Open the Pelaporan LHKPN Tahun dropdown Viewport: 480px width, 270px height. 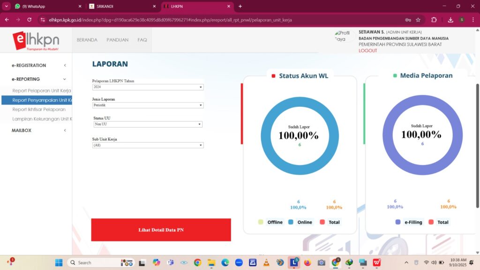[x=148, y=87]
